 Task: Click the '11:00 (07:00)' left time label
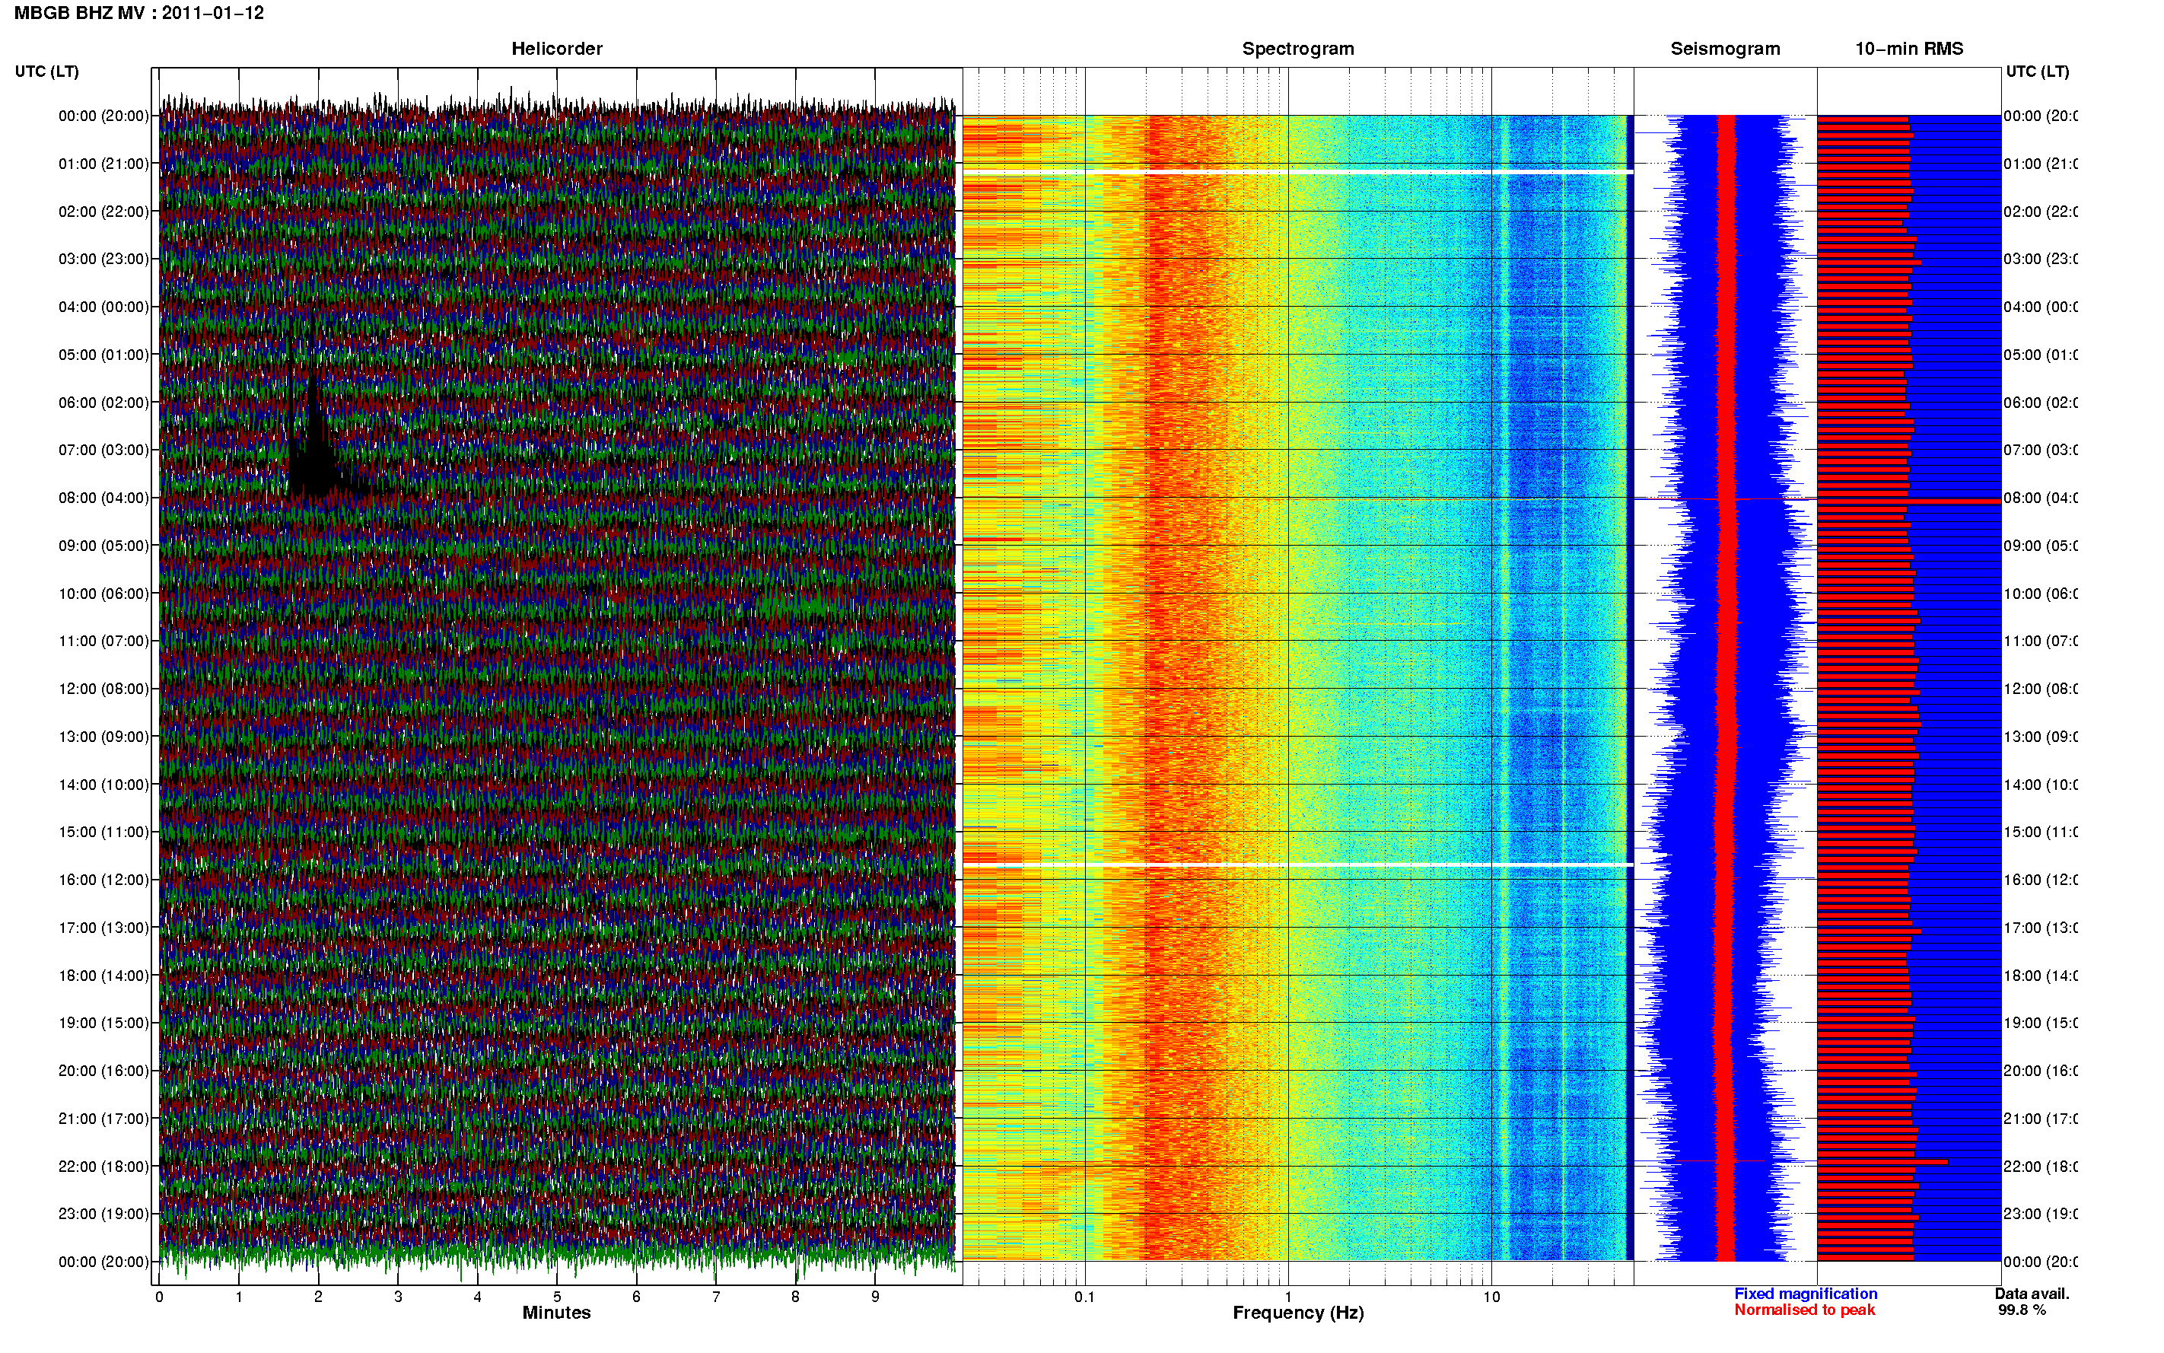pyautogui.click(x=103, y=641)
